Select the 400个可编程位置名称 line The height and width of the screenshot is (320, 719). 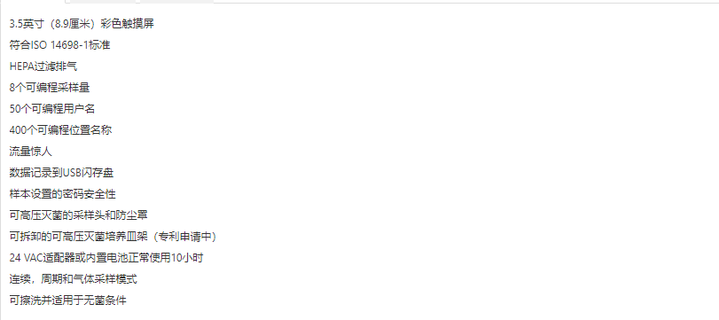pos(60,130)
